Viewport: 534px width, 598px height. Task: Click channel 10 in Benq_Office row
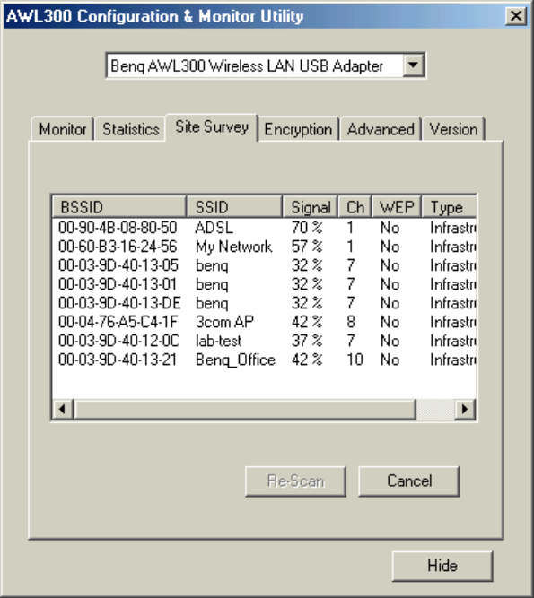(x=355, y=360)
